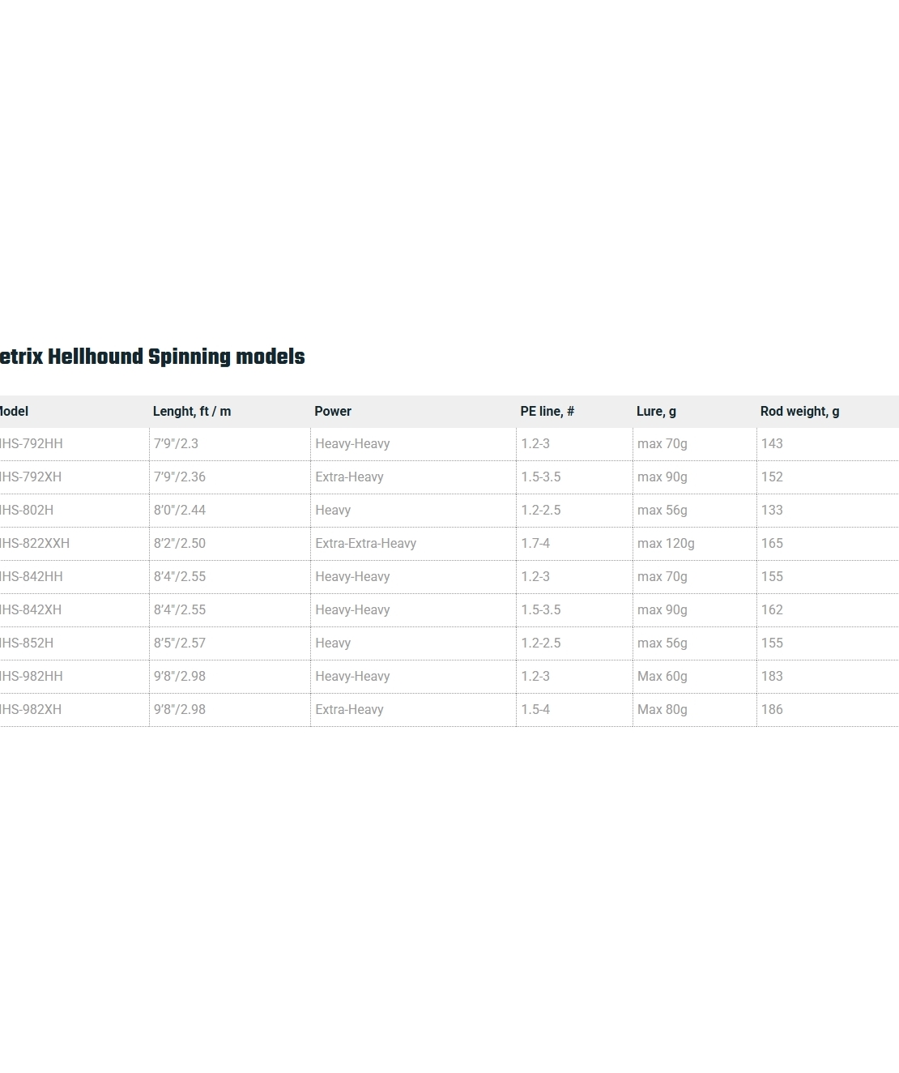Click Extra-Extra-Heavy power cell
The width and height of the screenshot is (899, 1073).
[x=365, y=544]
